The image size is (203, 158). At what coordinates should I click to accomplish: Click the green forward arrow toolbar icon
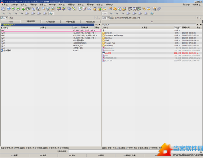pos(18,9)
